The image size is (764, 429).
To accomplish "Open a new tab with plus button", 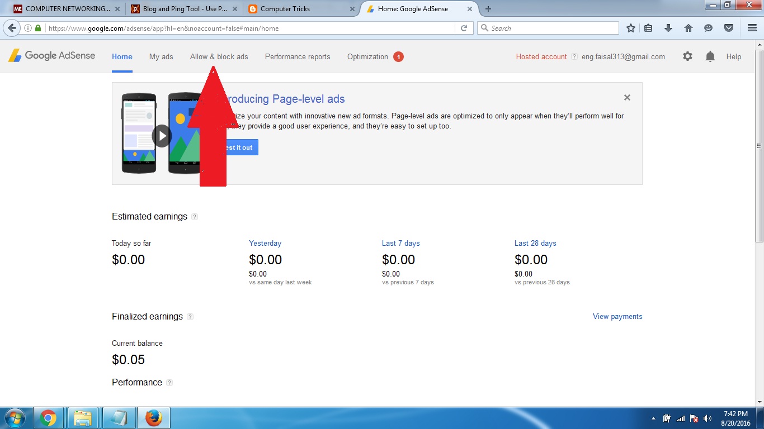I will pos(488,9).
